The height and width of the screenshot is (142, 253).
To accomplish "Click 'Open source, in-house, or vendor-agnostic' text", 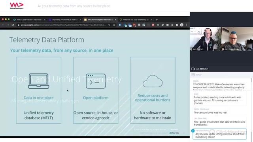I will pyautogui.click(x=96, y=115).
